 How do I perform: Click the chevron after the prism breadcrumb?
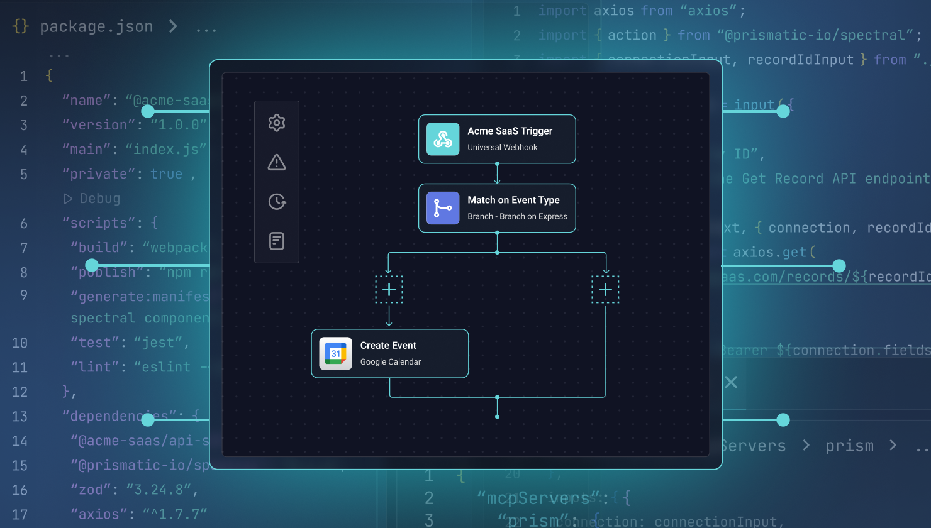[893, 446]
